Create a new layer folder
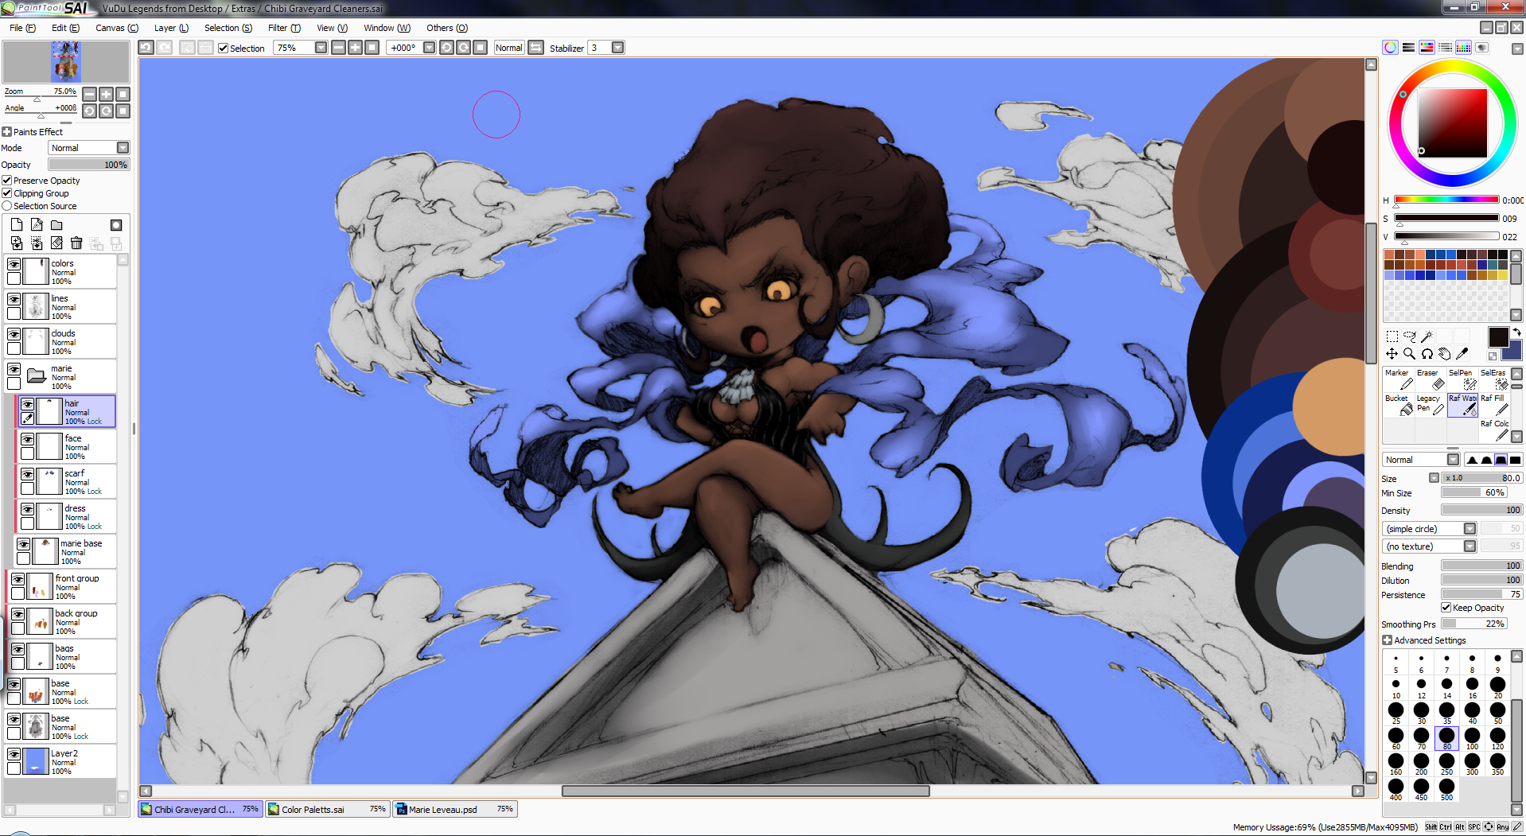 [56, 225]
